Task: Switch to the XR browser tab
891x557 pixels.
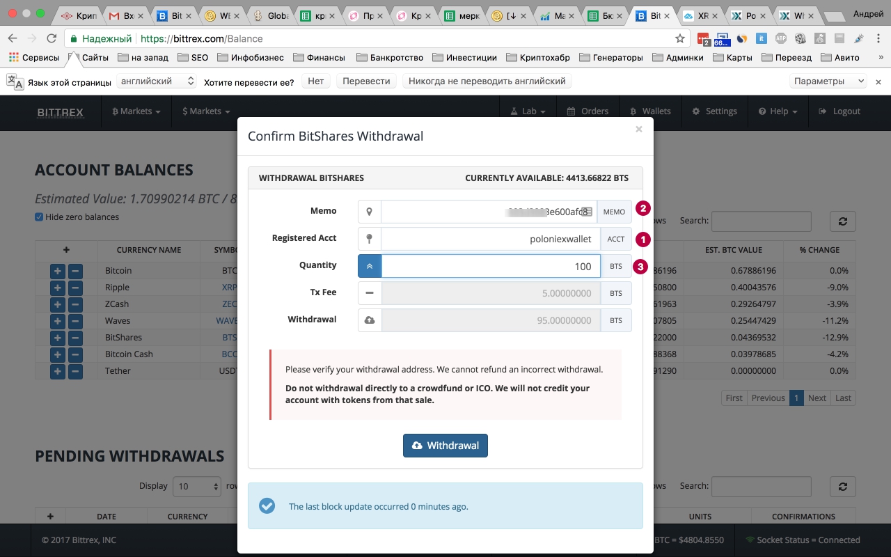Action: click(698, 15)
